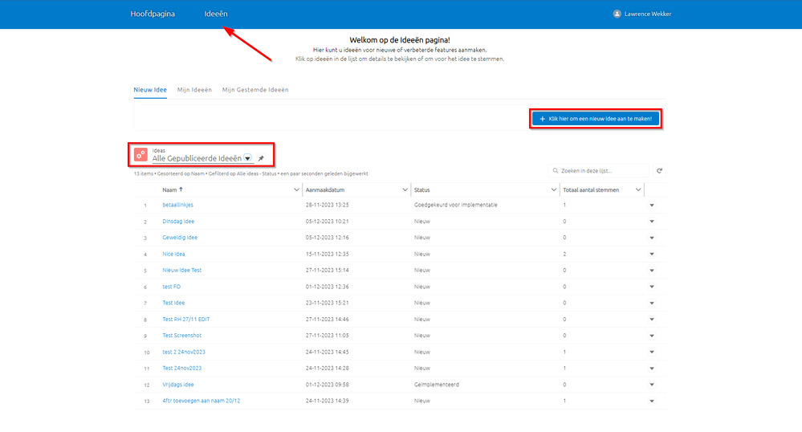
Task: Expand the Aanmaakdatum column menu
Action: coord(404,190)
